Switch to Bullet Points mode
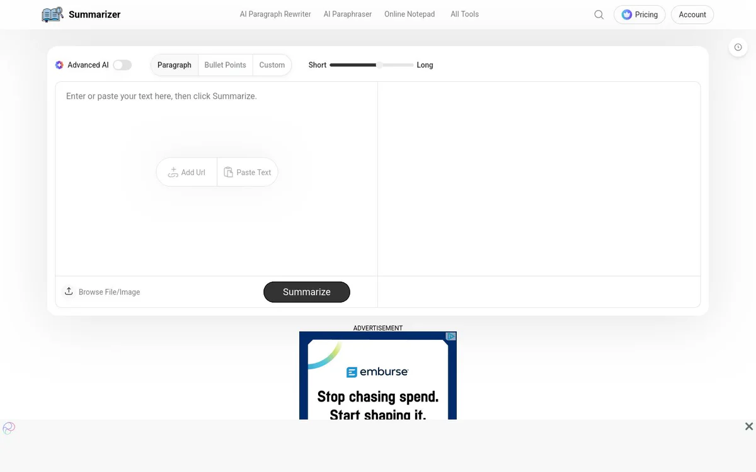 [x=225, y=65]
